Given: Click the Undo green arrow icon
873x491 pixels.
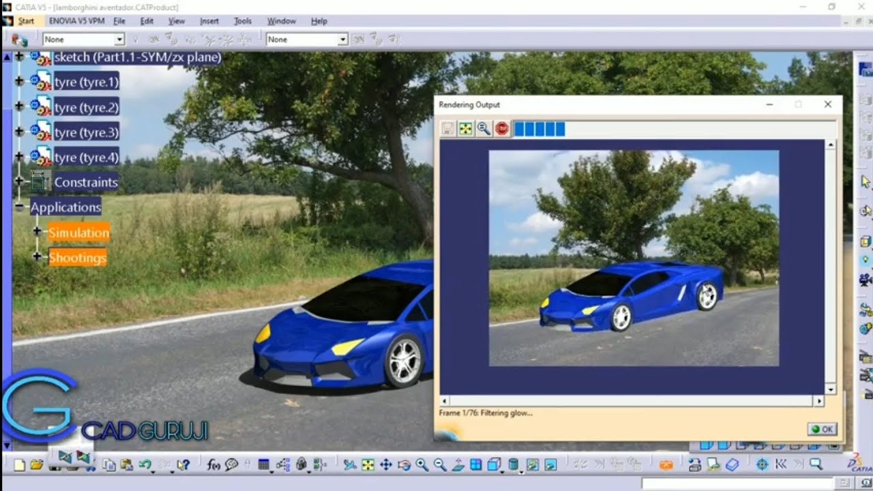Looking at the screenshot, I should 145,465.
